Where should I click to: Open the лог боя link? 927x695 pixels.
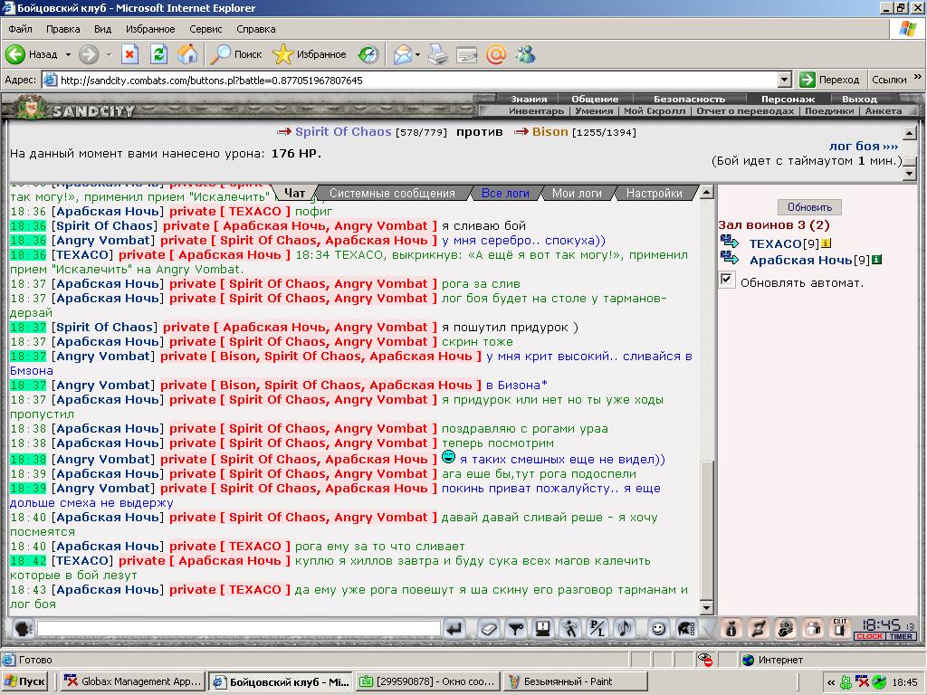coord(863,146)
